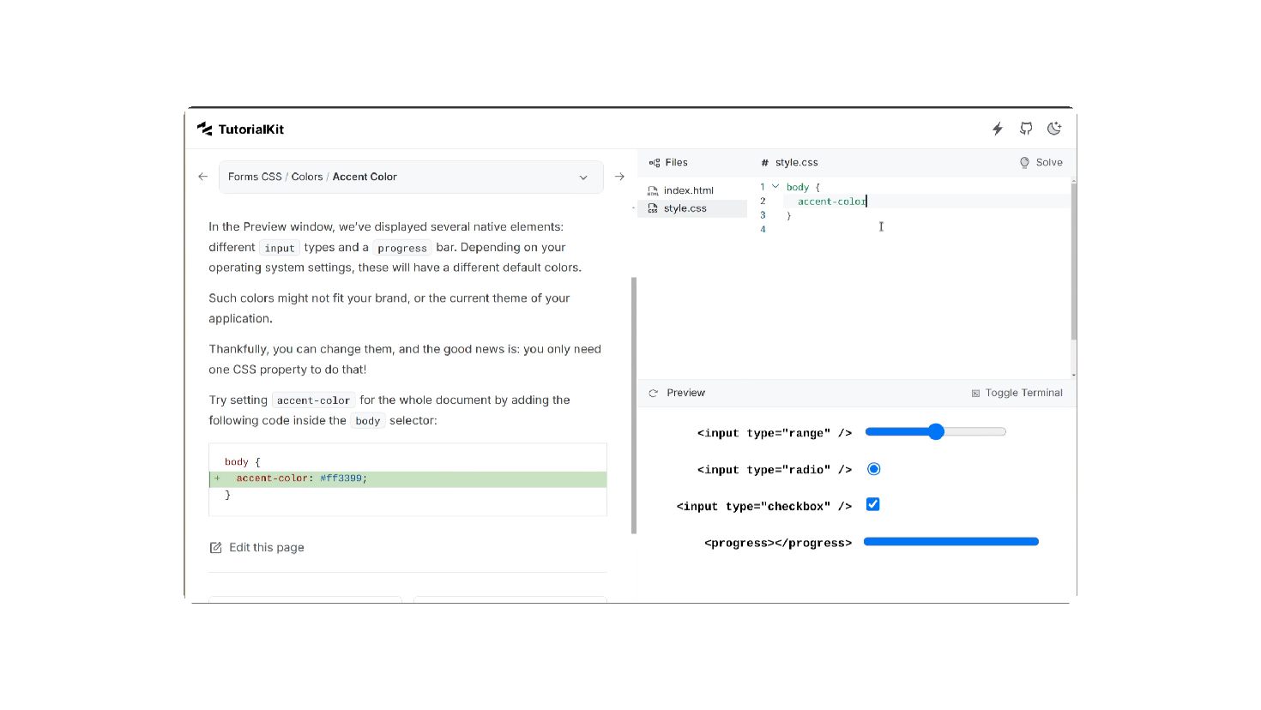This screenshot has height=710, width=1261.
Task: Click Toggle Terminal button
Action: coord(1017,393)
